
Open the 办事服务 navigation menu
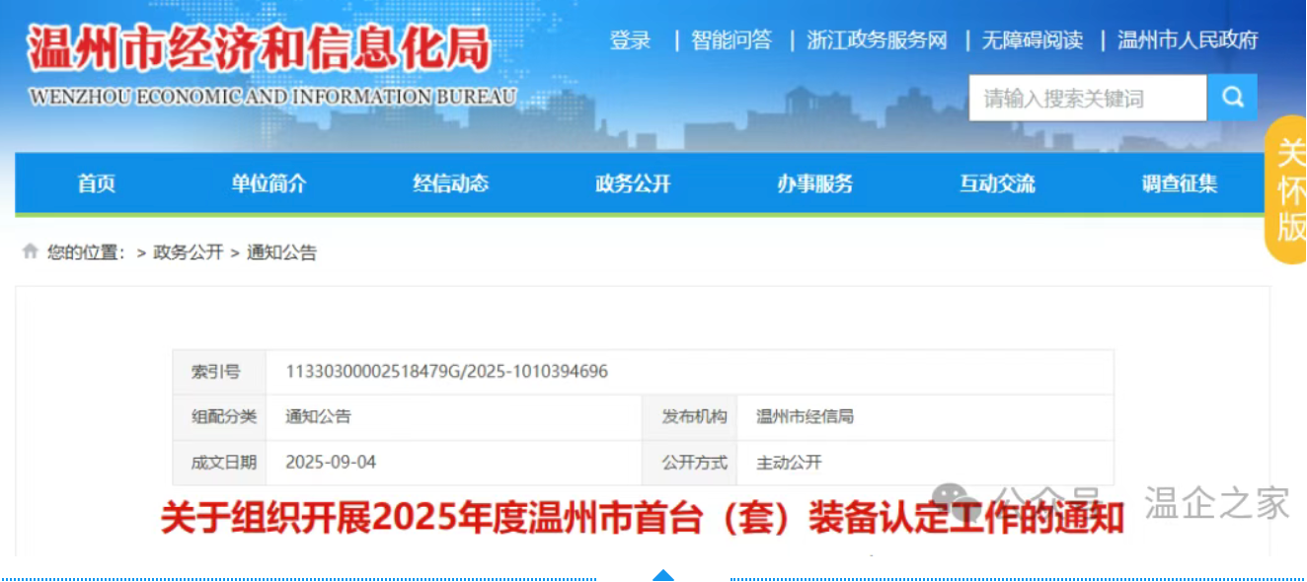pyautogui.click(x=814, y=183)
